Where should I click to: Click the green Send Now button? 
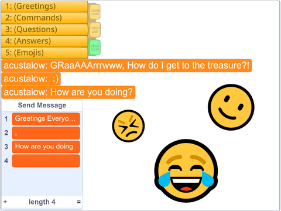point(95,47)
